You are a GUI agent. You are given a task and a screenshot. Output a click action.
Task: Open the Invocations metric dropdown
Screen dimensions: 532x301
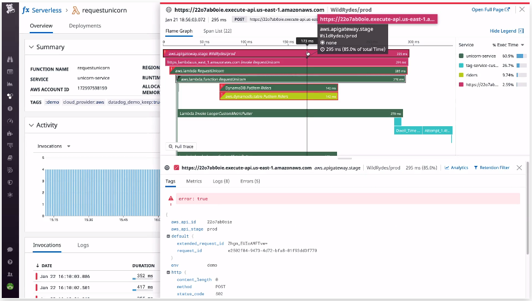click(x=54, y=146)
